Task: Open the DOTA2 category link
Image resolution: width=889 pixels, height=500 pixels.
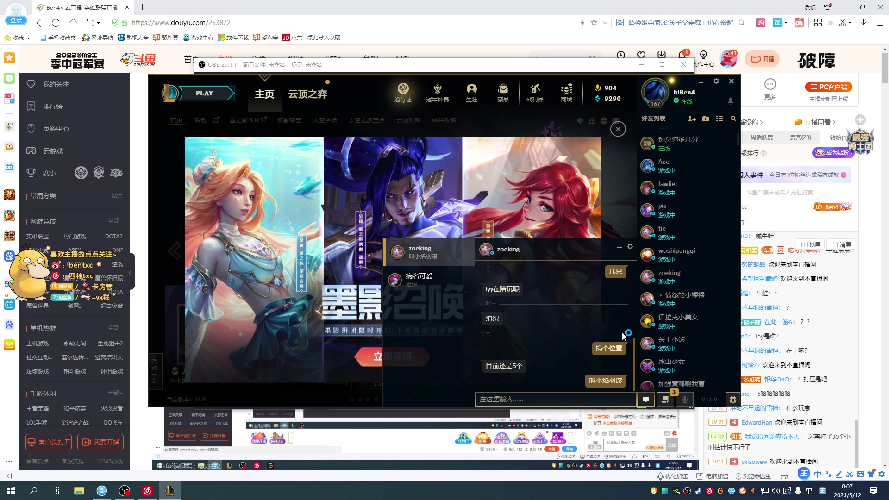Action: [113, 237]
